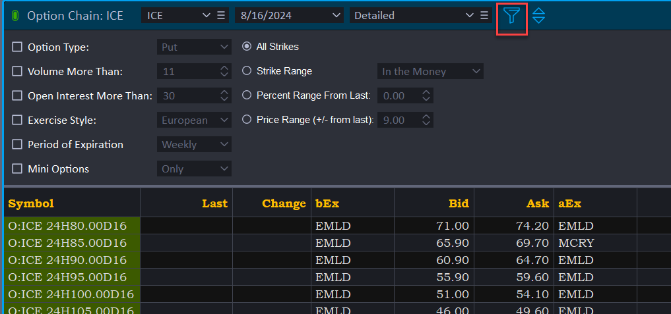Screen dimensions: 671x314
Task: Open the symbol list menu icon
Action: (221, 15)
